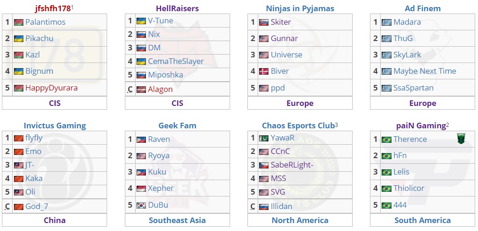Click the Brazilian flag beside Thiolicor
The width and height of the screenshot is (478, 231).
point(386,189)
